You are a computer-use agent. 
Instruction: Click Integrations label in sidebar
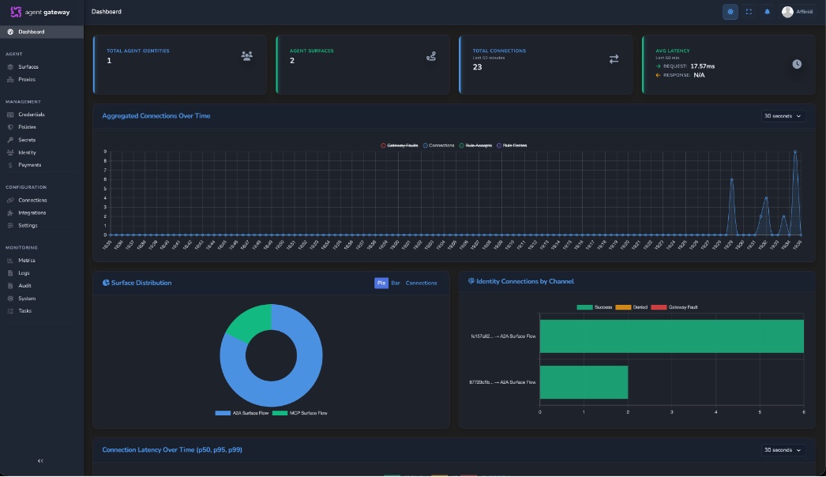(32, 213)
